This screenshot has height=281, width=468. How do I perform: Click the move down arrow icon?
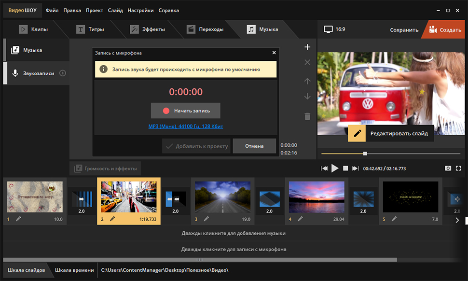tap(307, 97)
